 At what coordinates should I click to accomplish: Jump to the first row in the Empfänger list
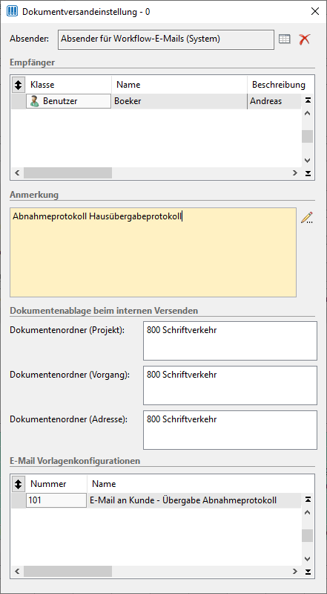pos(308,100)
